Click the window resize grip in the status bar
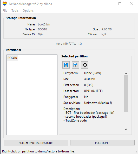 coord(136,152)
